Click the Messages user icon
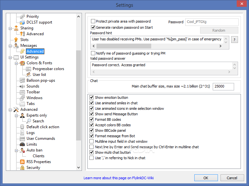Image resolution: width=249 pixels, height=186 pixels. point(16,46)
